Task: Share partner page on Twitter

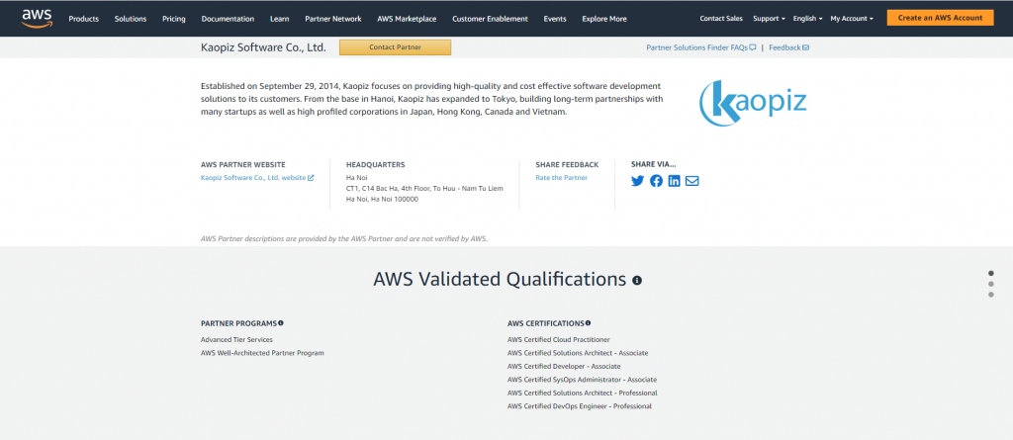Action: 638,181
